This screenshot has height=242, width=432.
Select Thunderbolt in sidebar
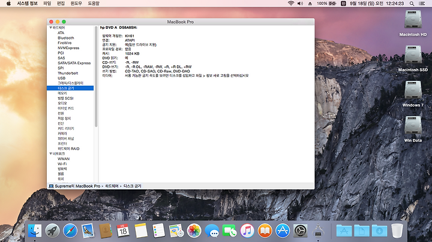tap(68, 73)
